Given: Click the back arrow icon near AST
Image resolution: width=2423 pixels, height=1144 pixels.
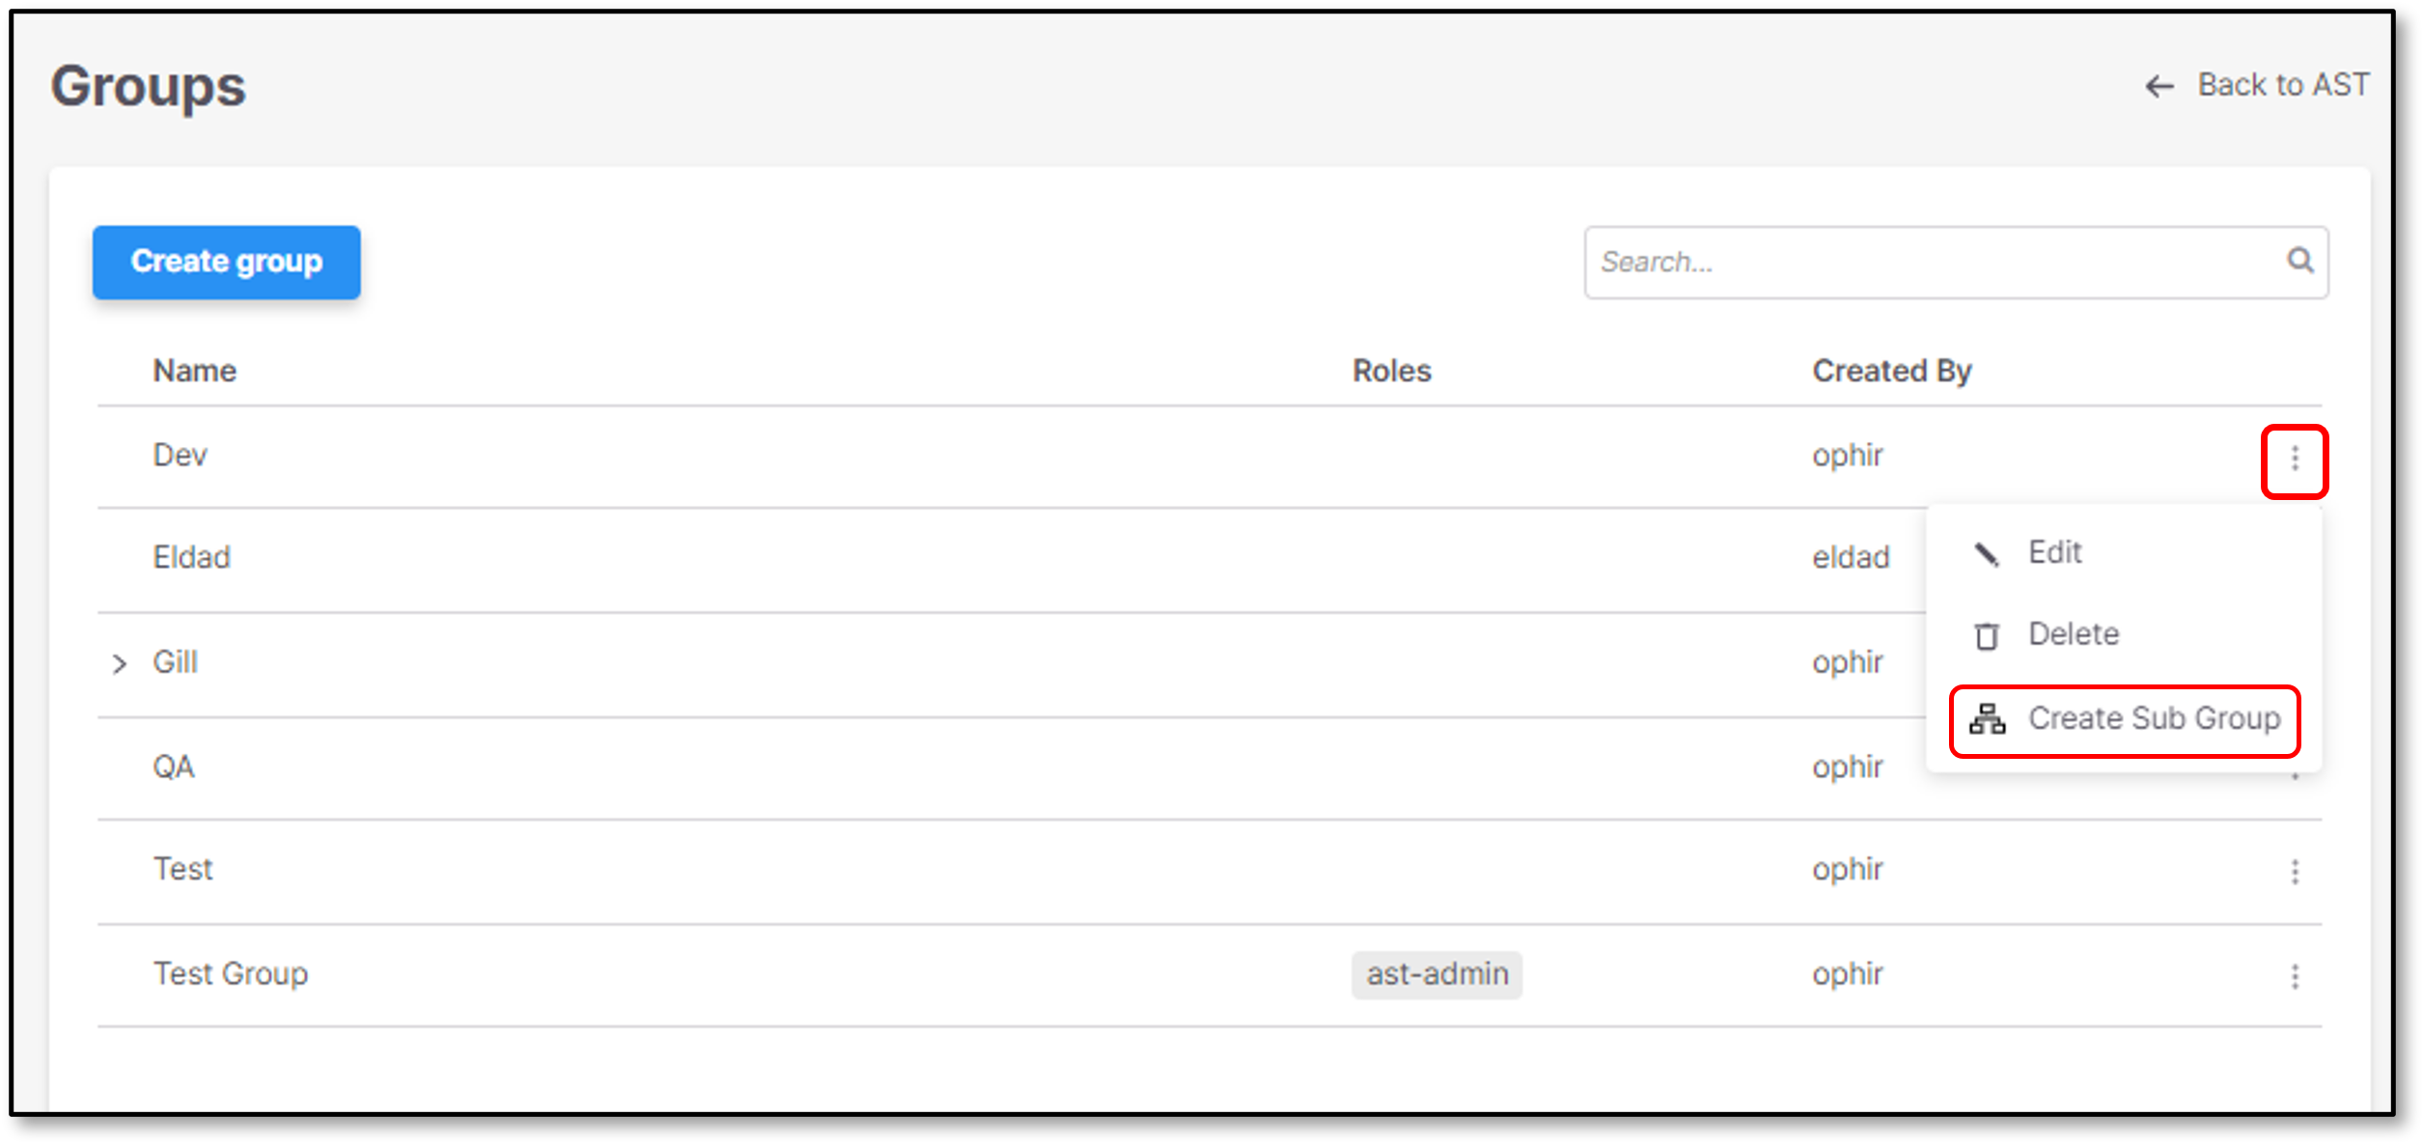Looking at the screenshot, I should 2159,87.
